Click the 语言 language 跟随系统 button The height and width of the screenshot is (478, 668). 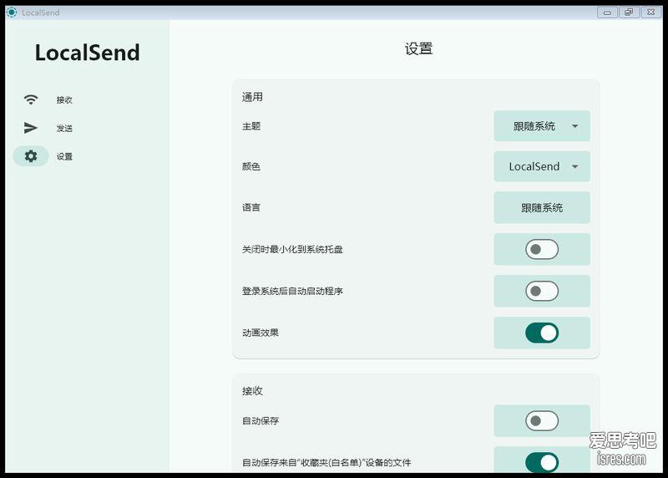pyautogui.click(x=542, y=207)
